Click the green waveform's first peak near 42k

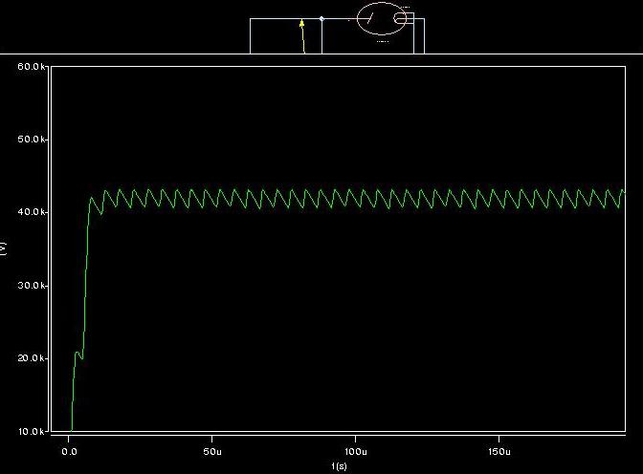coord(93,198)
